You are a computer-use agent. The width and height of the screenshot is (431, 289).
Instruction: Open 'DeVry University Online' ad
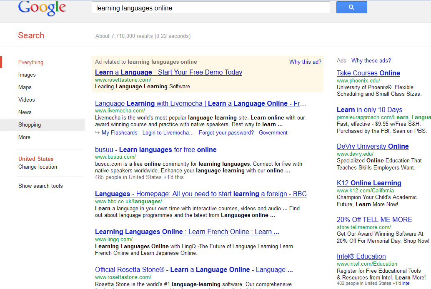[x=373, y=147]
